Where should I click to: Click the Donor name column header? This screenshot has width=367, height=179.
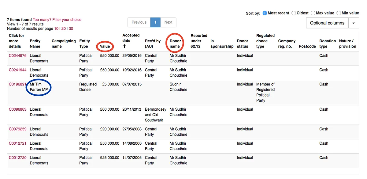point(175,44)
